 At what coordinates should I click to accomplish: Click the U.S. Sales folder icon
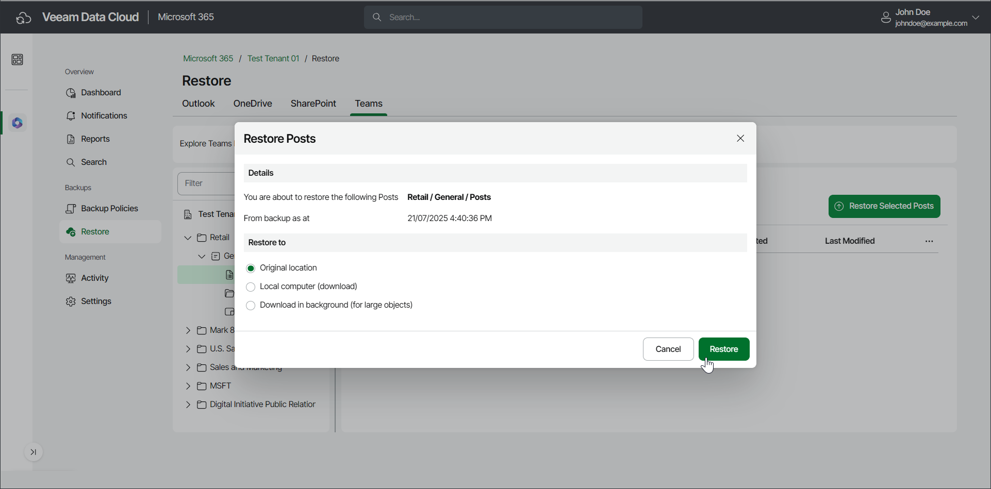pyautogui.click(x=202, y=349)
